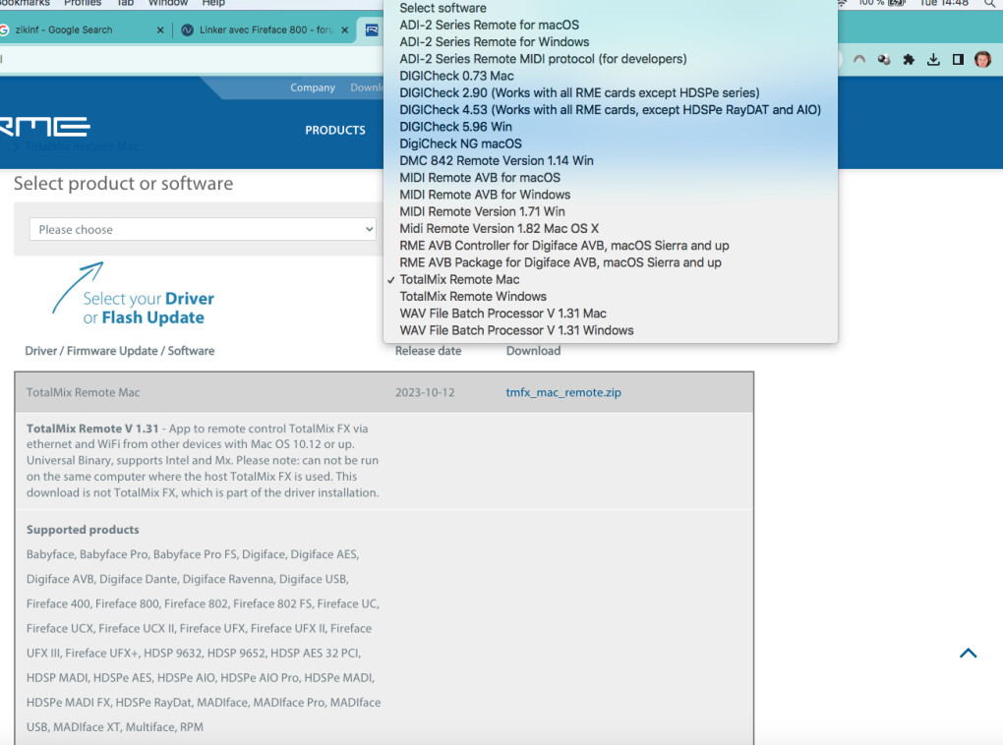Open the browser Downloads tray icon
Viewport: 1003px width, 745px height.
tap(933, 60)
